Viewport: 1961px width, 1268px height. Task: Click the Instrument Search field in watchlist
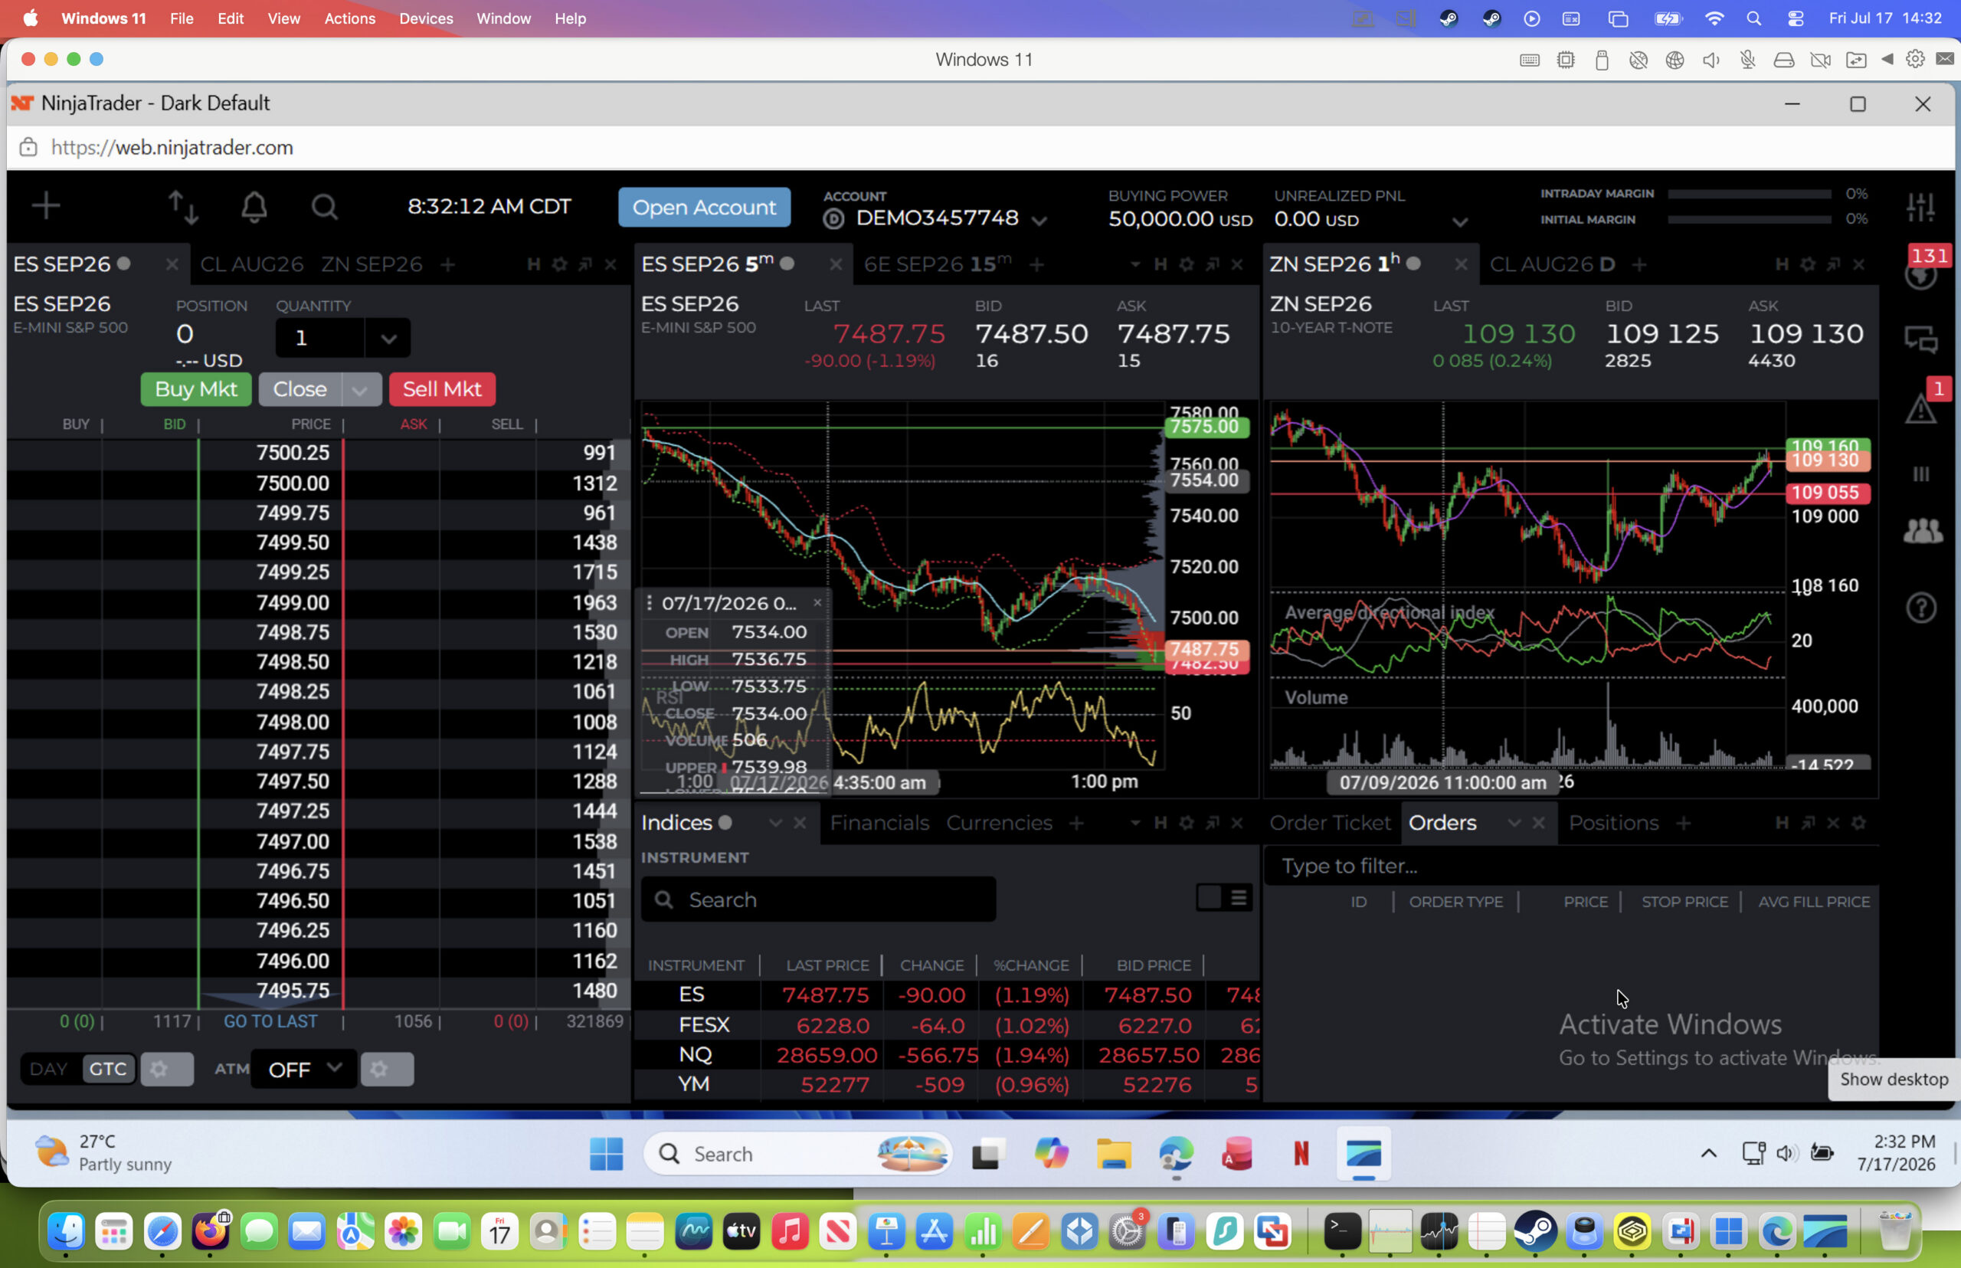pos(818,900)
